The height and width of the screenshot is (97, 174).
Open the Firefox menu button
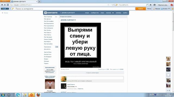(5, 1)
